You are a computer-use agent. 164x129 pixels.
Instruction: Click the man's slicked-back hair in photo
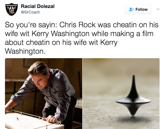pyautogui.click(x=39, y=68)
